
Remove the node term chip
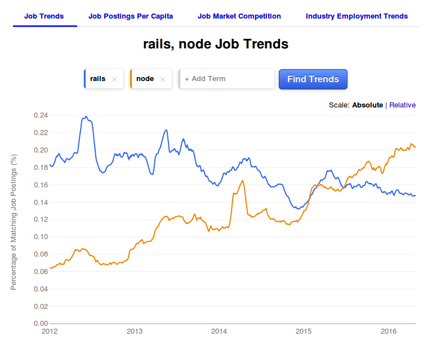pyautogui.click(x=163, y=79)
